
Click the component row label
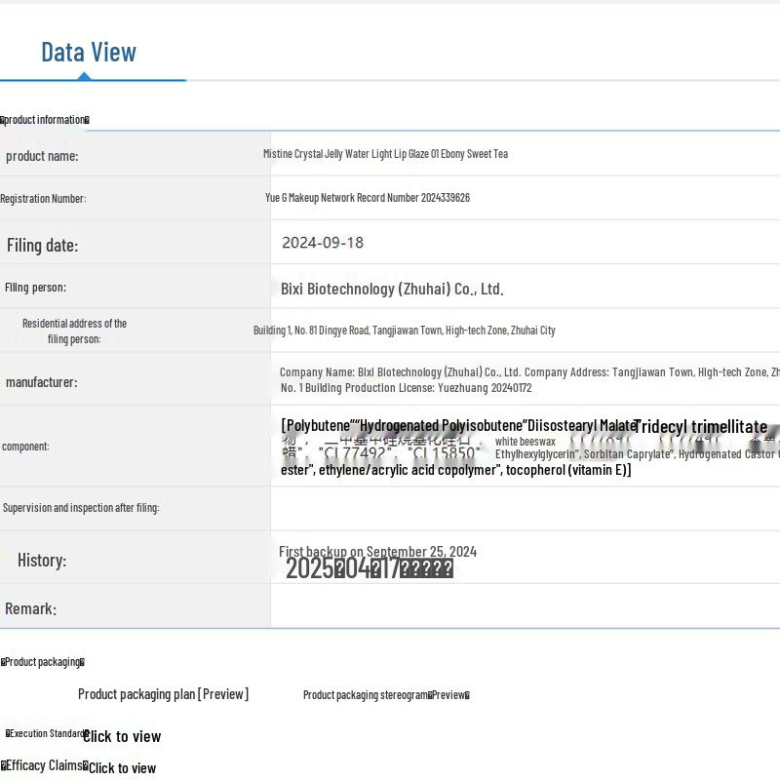(25, 447)
